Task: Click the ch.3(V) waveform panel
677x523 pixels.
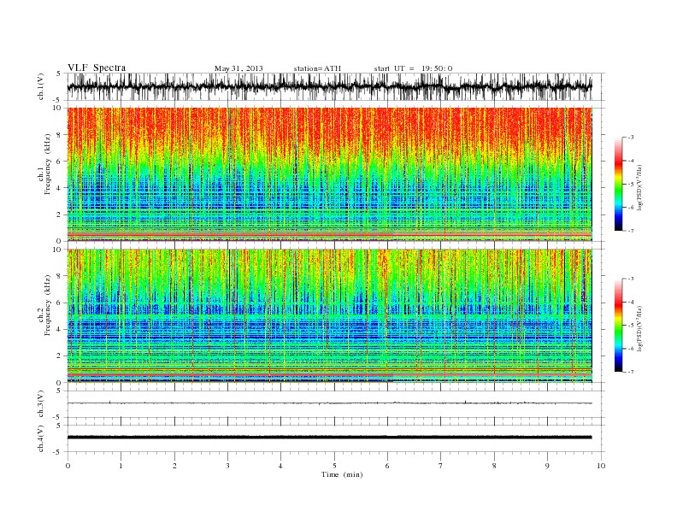Action: point(335,404)
